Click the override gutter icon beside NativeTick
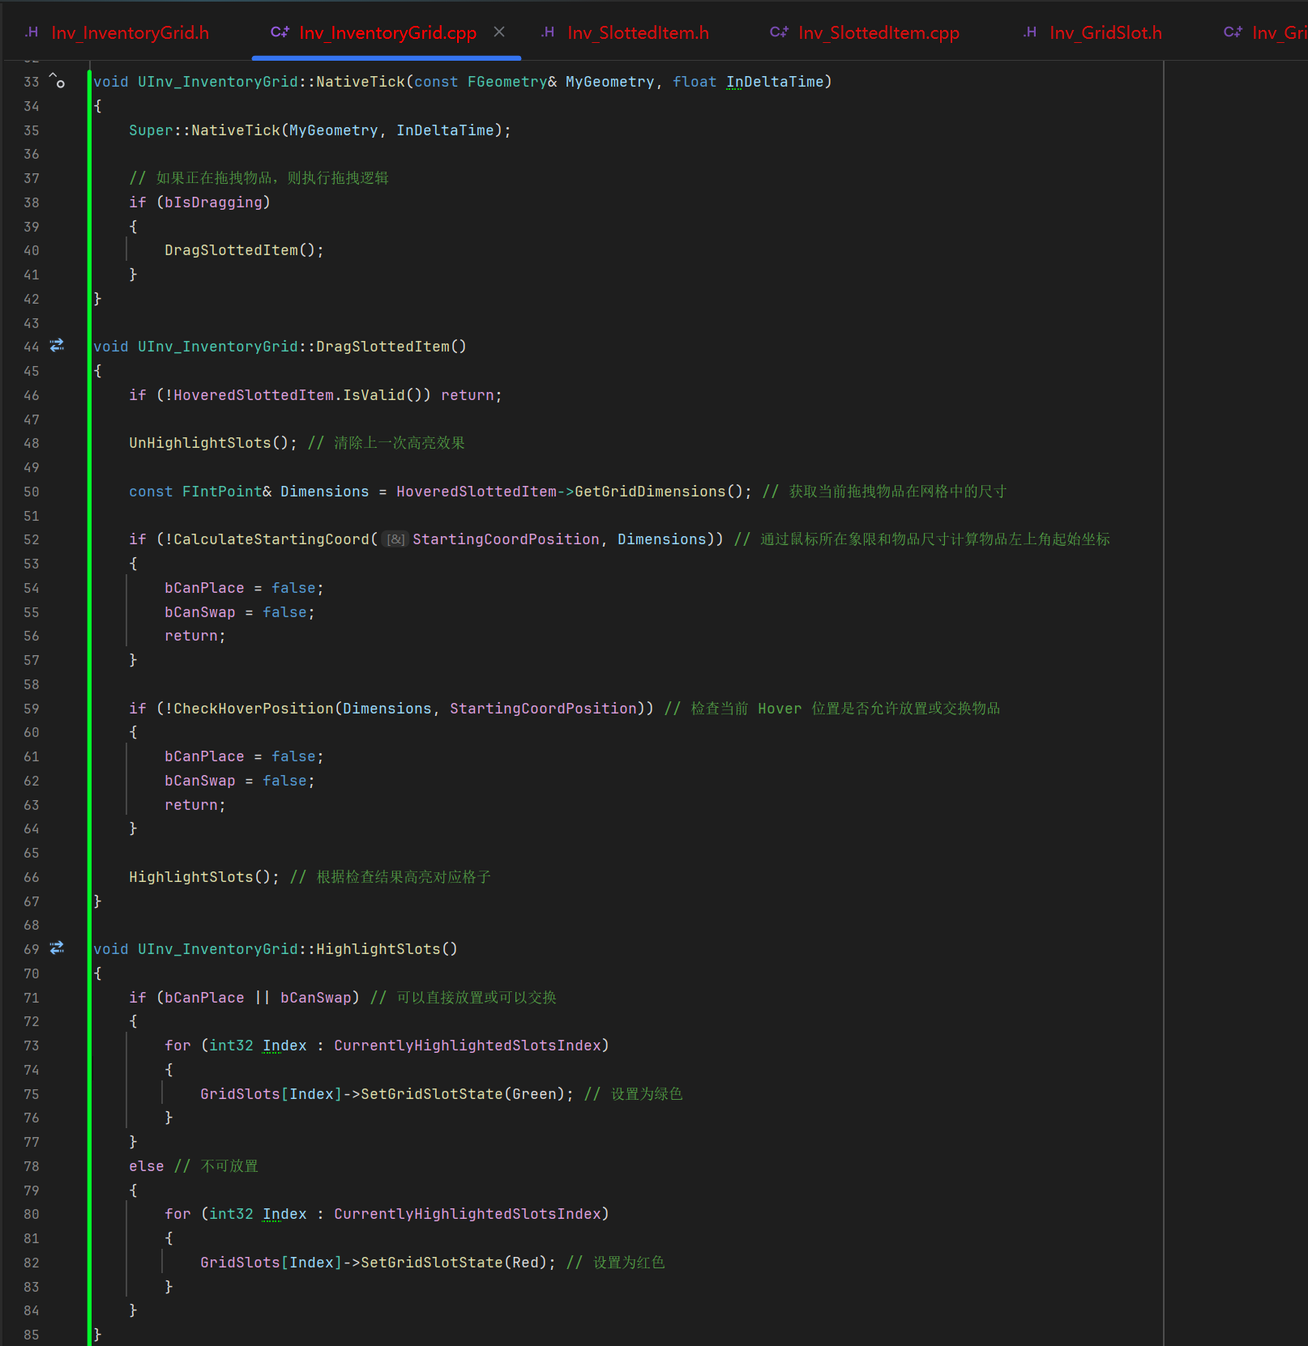The image size is (1308, 1346). [x=58, y=80]
